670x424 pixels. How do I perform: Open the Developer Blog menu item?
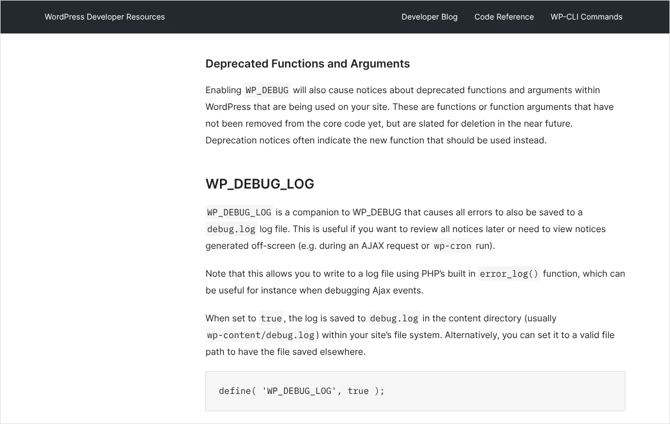429,17
